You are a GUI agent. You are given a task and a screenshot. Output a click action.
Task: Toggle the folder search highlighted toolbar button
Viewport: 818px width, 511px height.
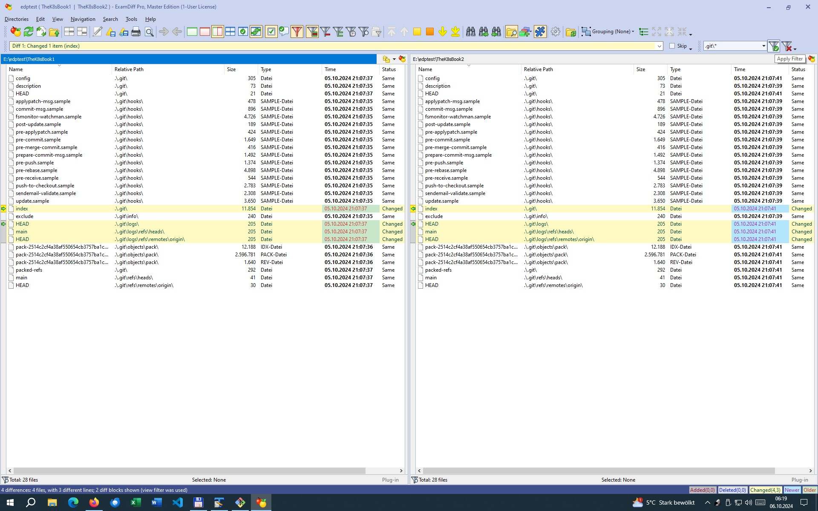point(511,32)
